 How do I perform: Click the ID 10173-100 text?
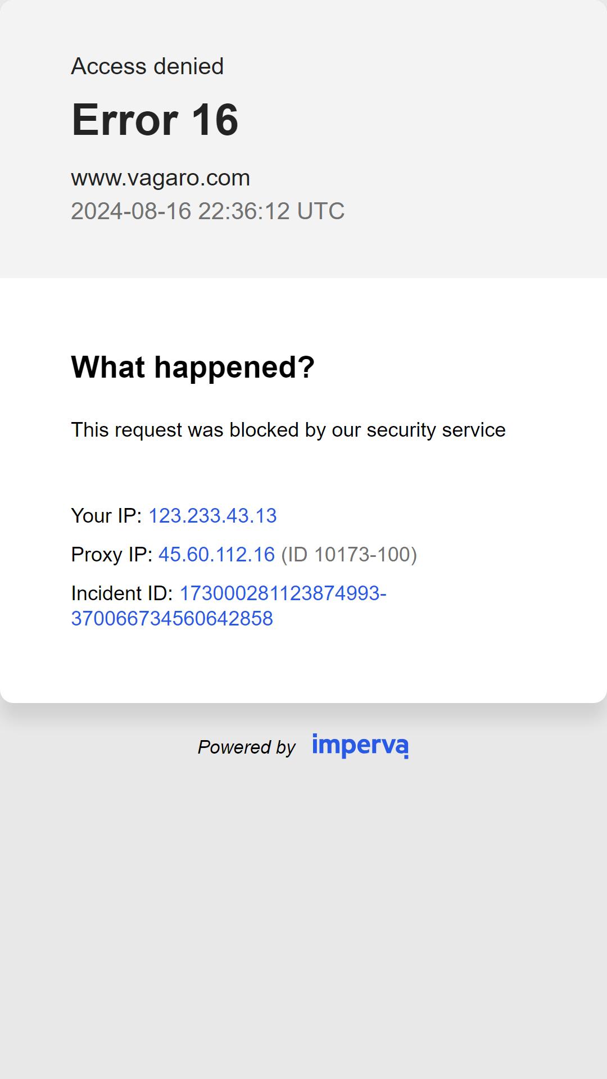point(349,555)
